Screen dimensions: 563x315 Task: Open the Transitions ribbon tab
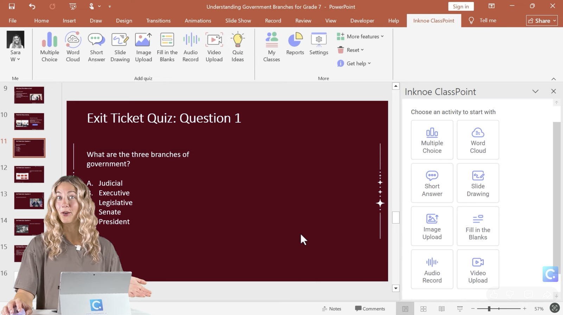[158, 21]
